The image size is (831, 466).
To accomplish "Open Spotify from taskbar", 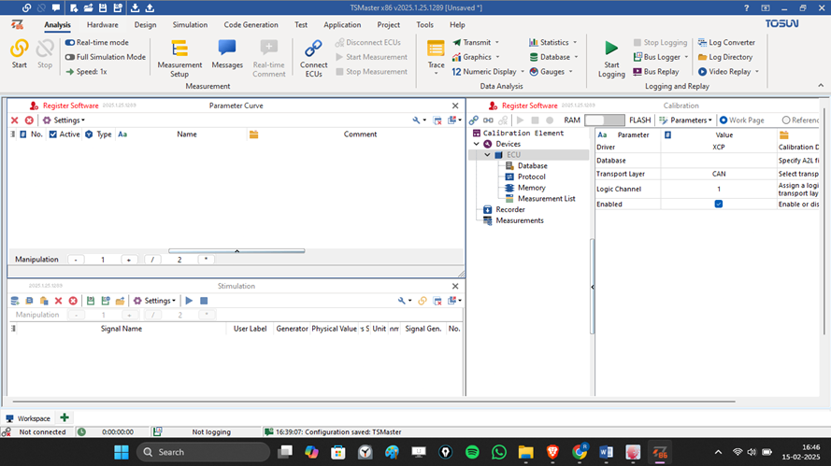I will pyautogui.click(x=472, y=452).
